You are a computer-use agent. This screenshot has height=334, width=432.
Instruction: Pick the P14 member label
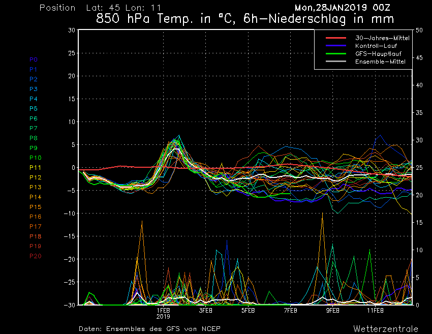pos(35,197)
